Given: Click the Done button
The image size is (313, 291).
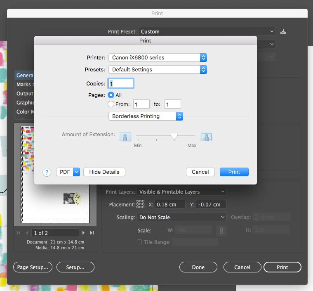Looking at the screenshot, I should 198,267.
